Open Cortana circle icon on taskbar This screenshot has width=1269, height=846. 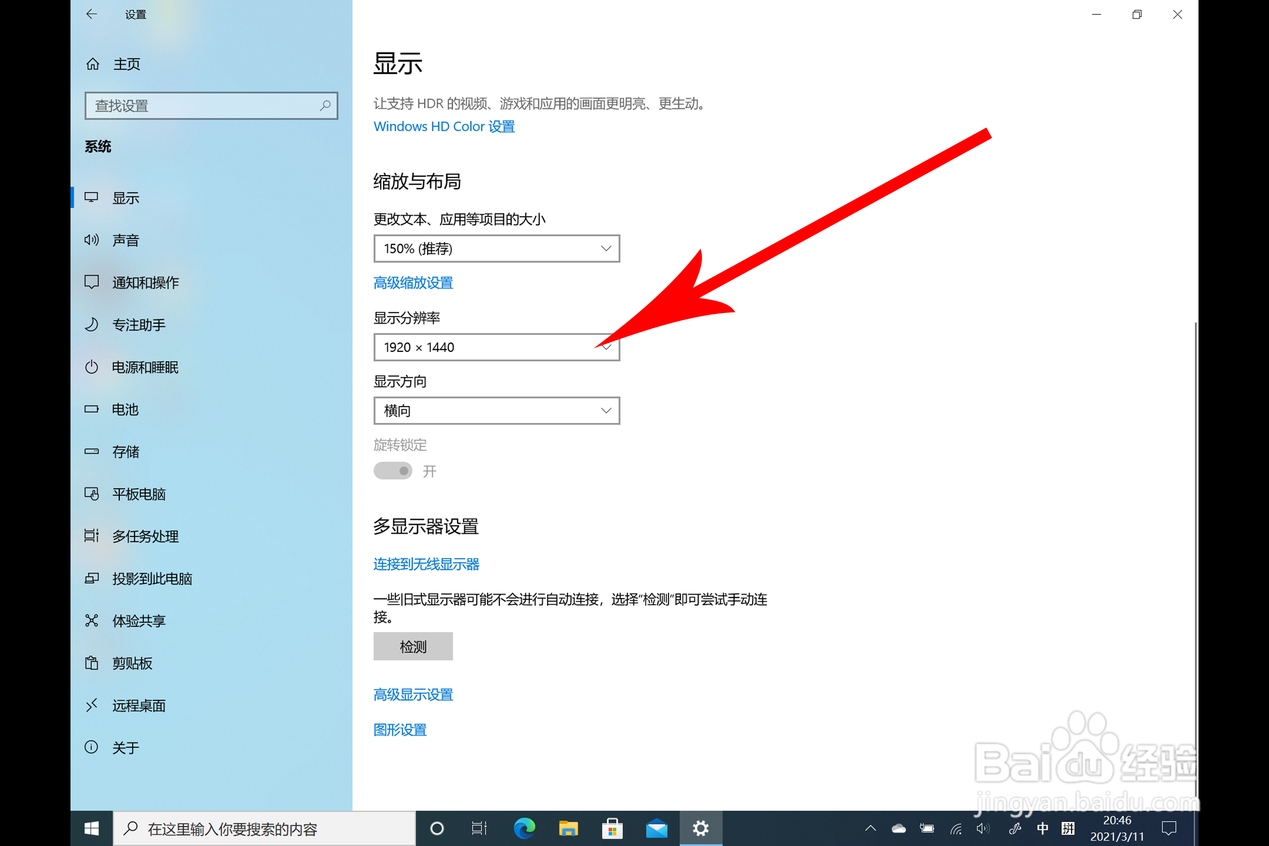tap(437, 828)
